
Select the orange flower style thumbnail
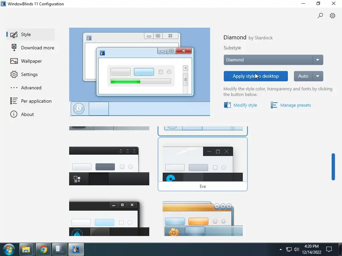[x=203, y=219]
